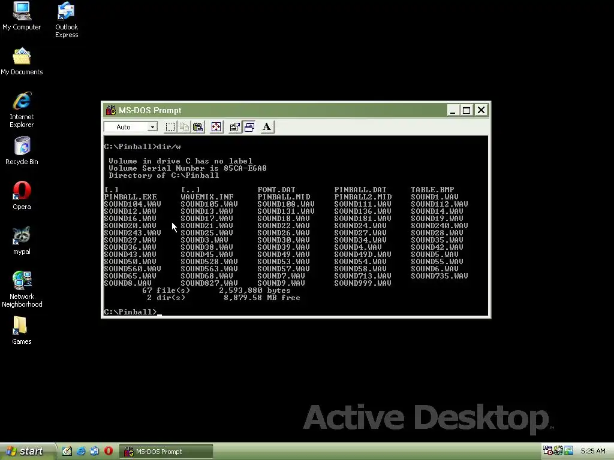This screenshot has height=460, width=614.
Task: Launch the Opera desktop shortcut
Action: tap(22, 196)
